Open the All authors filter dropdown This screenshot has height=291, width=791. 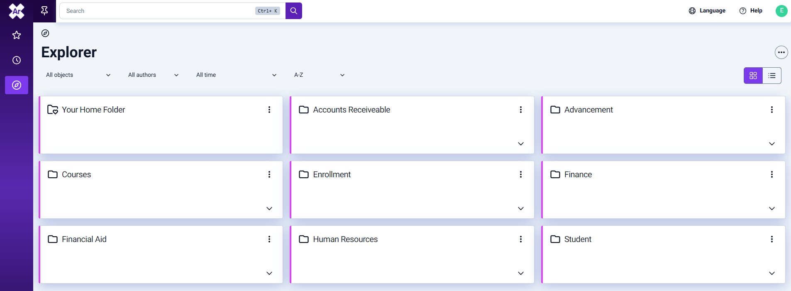point(153,75)
